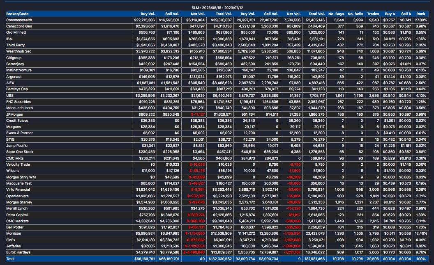Click the Wealthhub Sec broker name
Viewport: 434px width, 265px height.
[19, 51]
